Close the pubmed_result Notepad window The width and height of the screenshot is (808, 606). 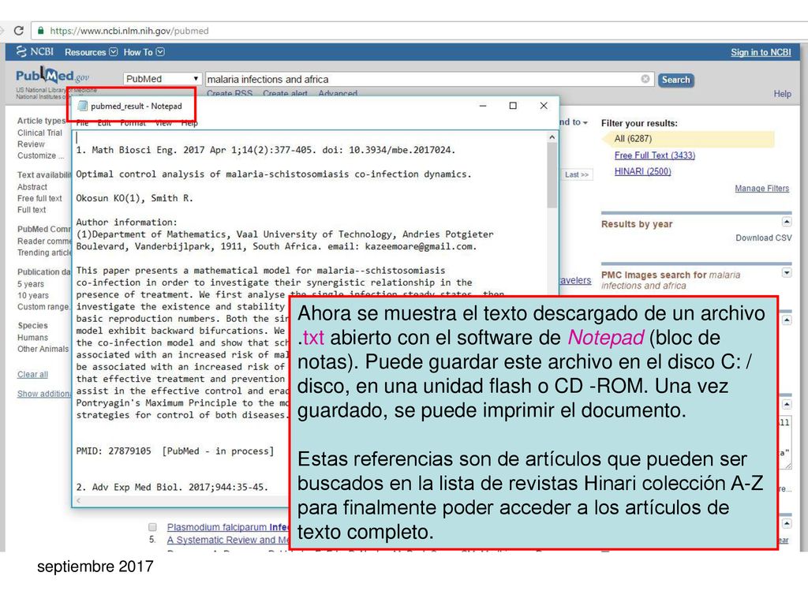pos(544,106)
